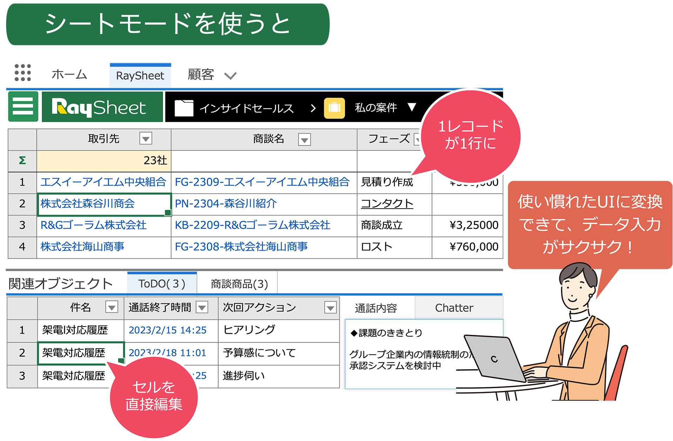This screenshot has height=441, width=673.
Task: Click the 商談成立 phase cell
Action: [394, 226]
